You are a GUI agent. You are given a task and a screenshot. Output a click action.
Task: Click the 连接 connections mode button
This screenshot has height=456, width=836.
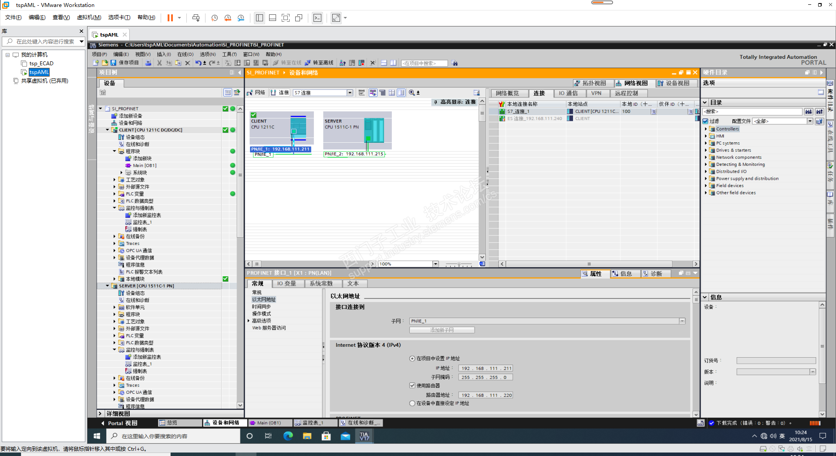coord(280,93)
